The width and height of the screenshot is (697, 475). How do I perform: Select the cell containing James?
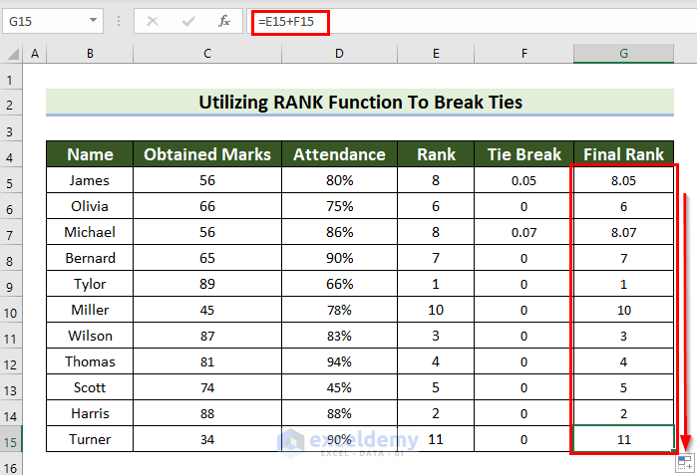coord(90,180)
